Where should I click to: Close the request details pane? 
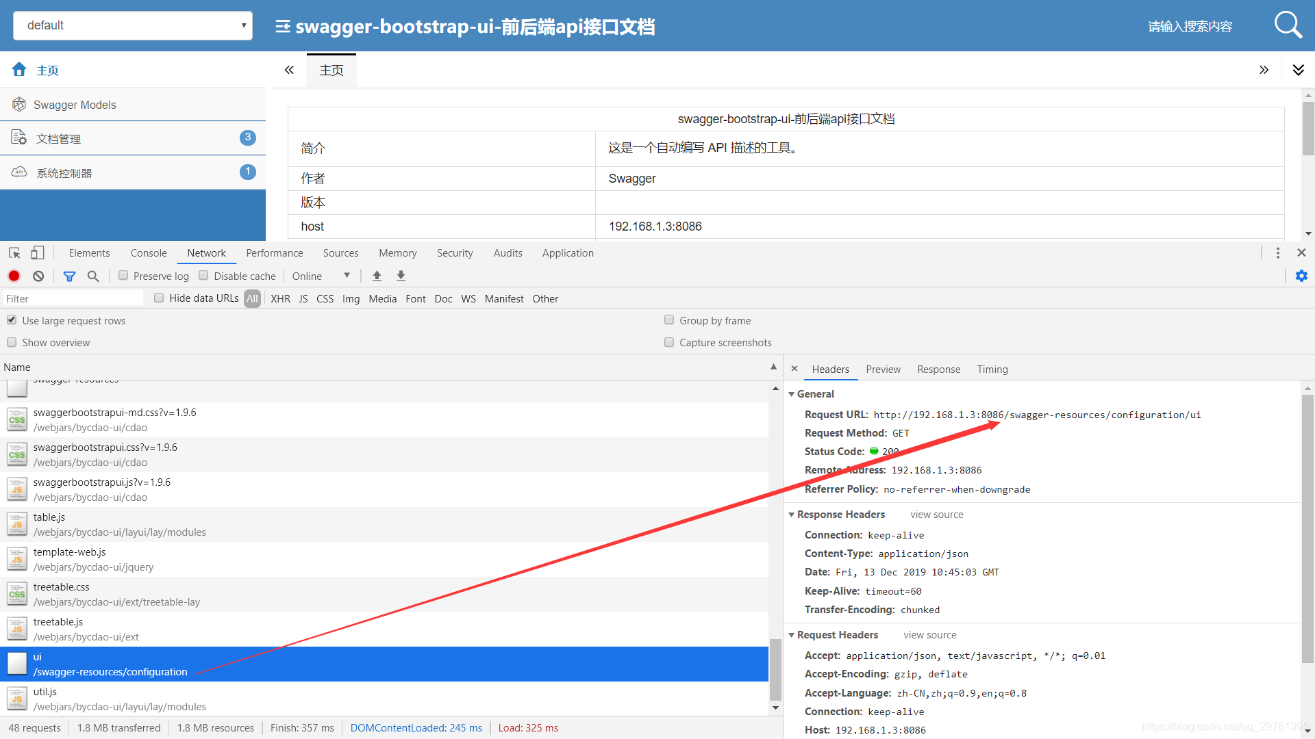794,369
